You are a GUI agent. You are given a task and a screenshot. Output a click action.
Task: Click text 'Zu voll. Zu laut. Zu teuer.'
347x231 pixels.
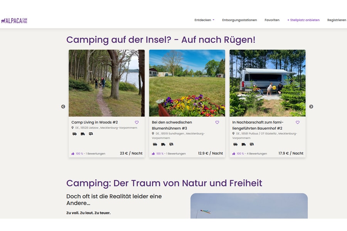[88, 213]
